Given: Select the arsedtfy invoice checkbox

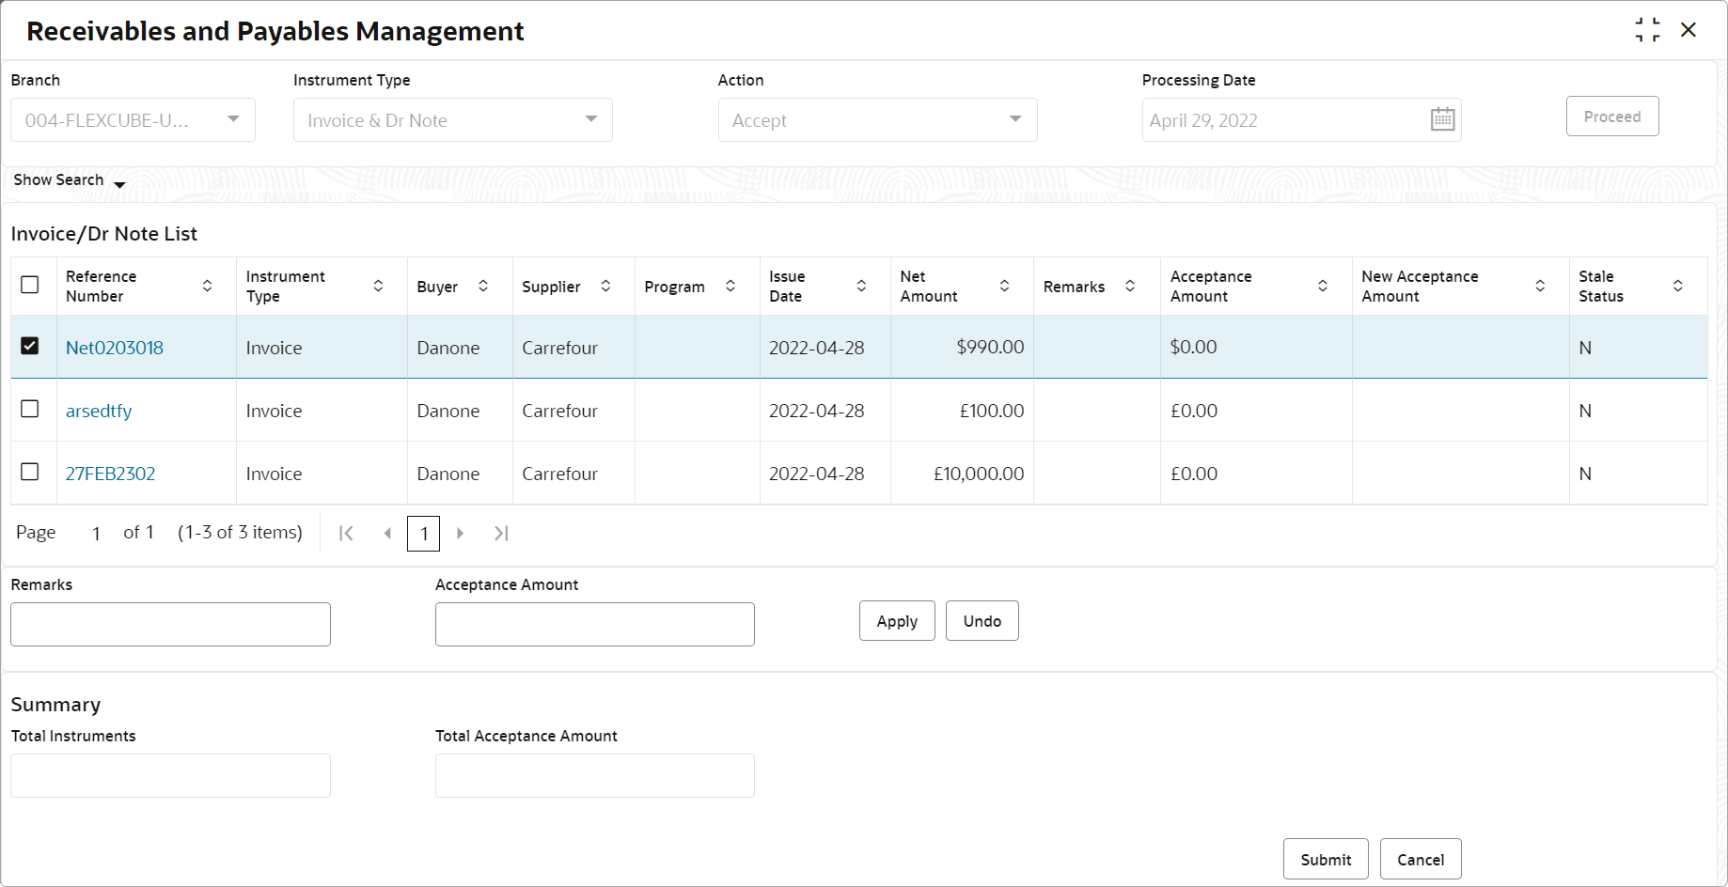Looking at the screenshot, I should 30,409.
